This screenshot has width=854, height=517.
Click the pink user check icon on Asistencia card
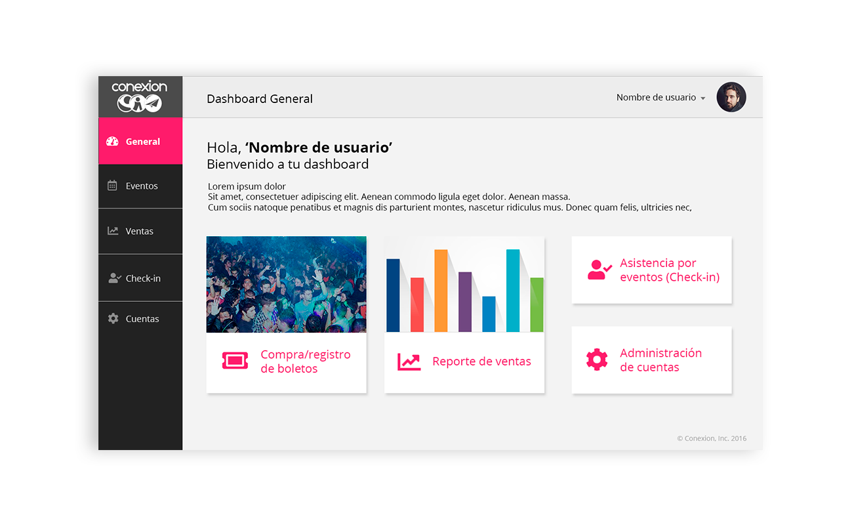click(599, 270)
